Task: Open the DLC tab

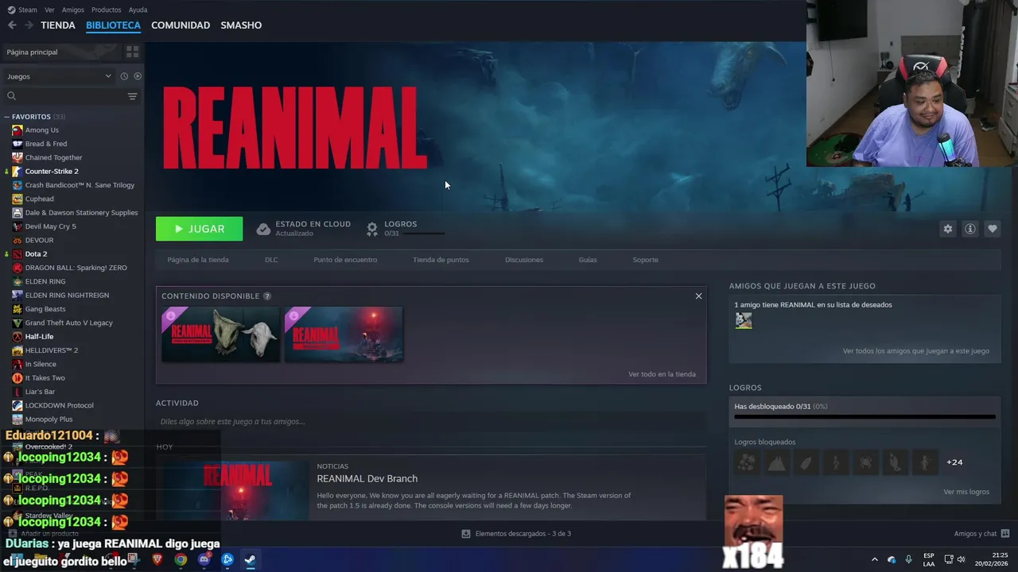Action: [271, 260]
